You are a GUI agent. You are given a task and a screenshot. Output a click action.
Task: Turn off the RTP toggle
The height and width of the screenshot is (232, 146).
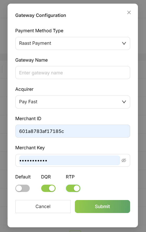coord(73,188)
